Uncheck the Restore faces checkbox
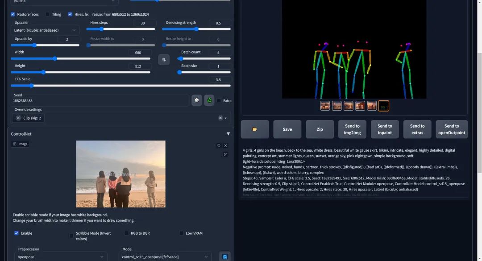This screenshot has height=261, width=482. coord(13,14)
